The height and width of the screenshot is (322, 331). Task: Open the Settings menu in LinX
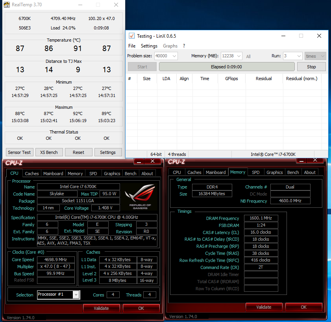click(x=149, y=46)
